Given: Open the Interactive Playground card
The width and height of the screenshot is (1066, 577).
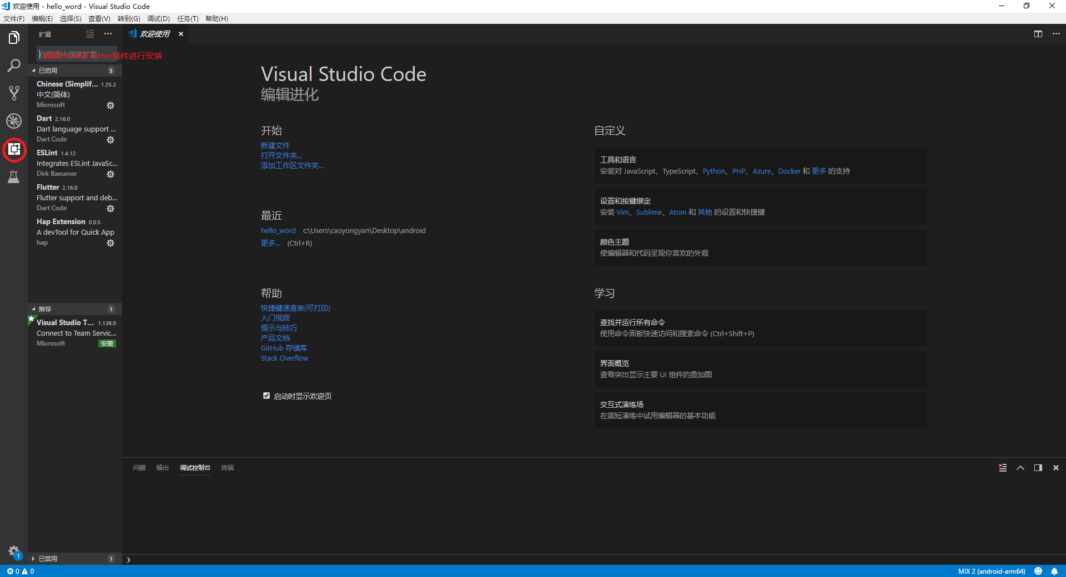Looking at the screenshot, I should click(x=760, y=410).
